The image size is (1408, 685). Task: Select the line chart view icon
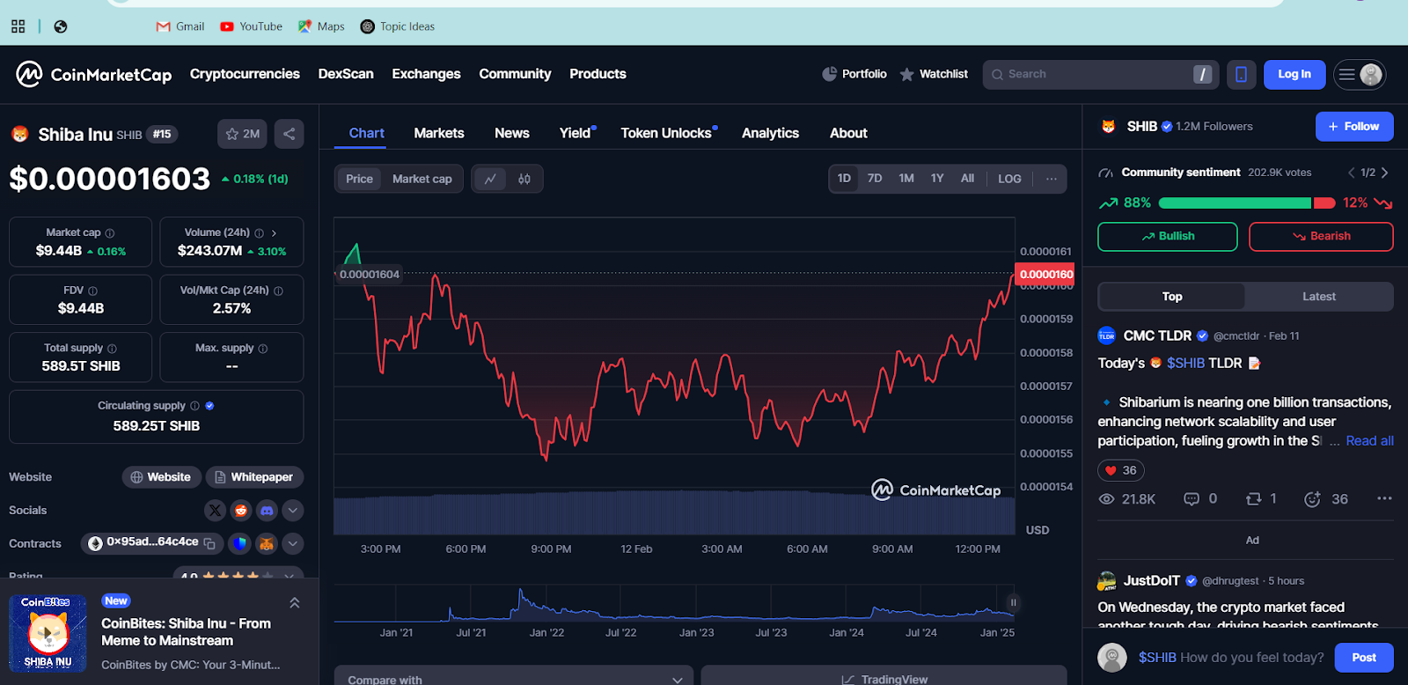tap(490, 179)
